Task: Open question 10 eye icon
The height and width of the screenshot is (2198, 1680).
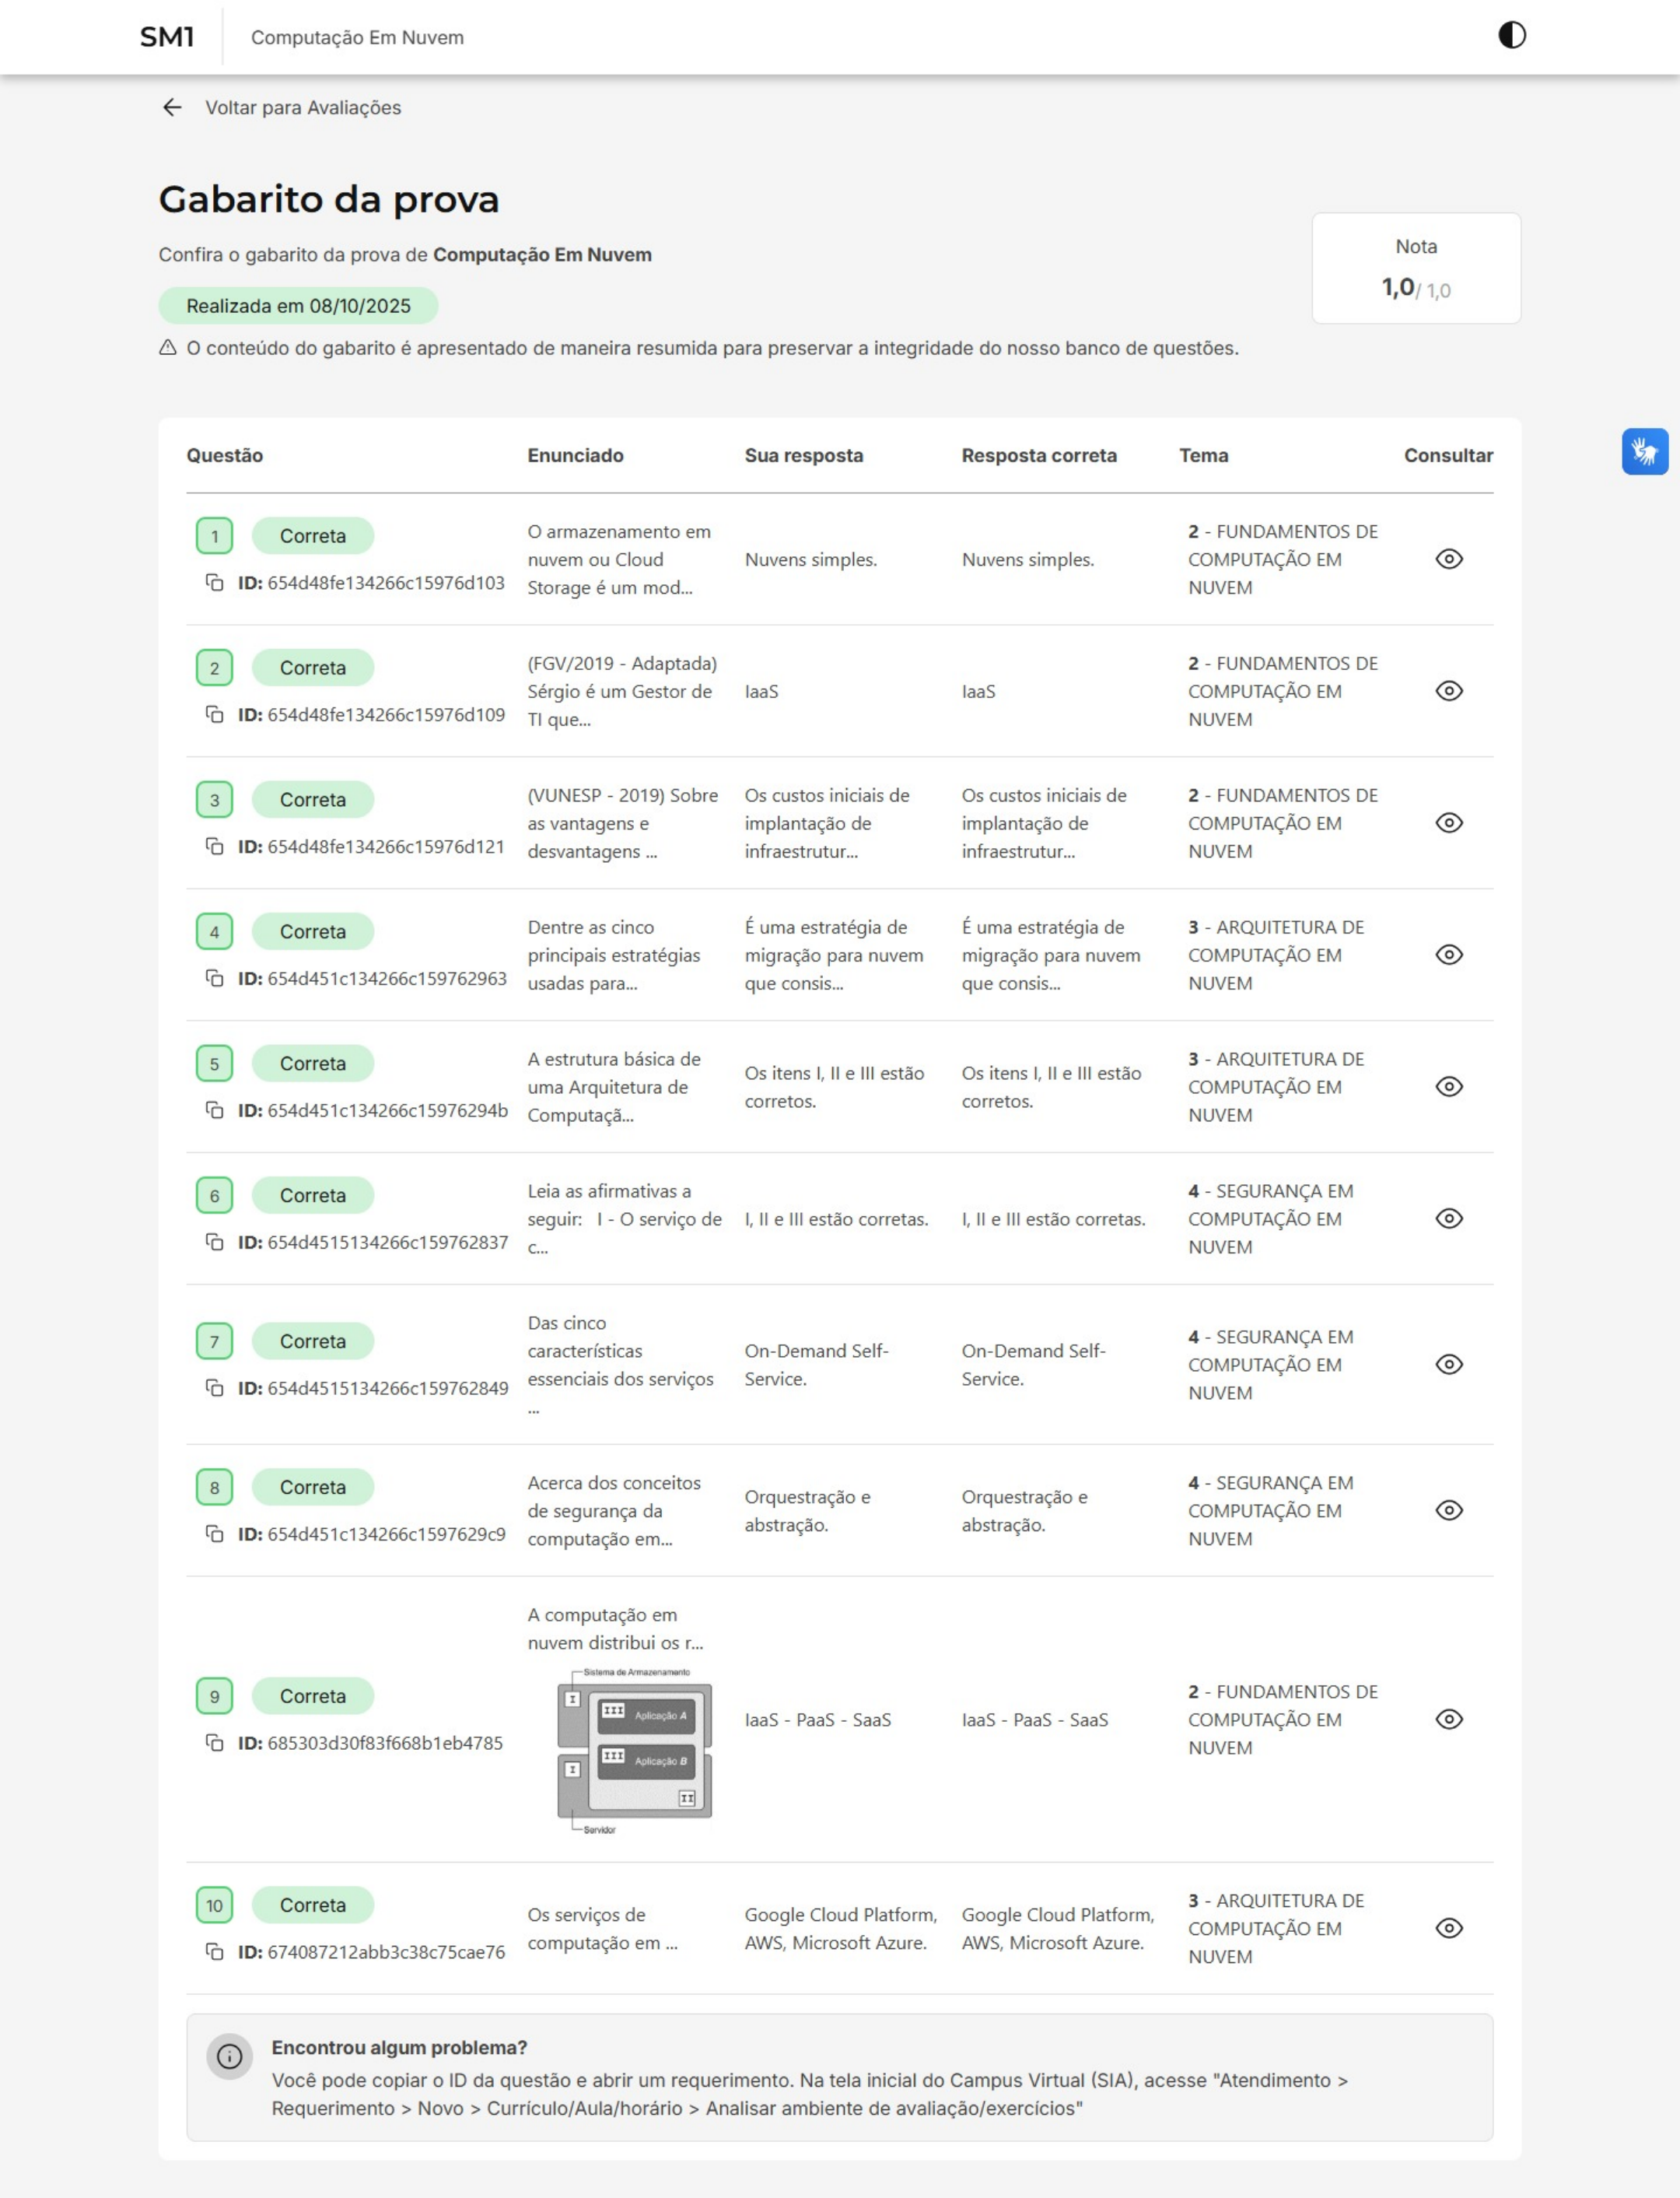Action: (x=1448, y=1928)
